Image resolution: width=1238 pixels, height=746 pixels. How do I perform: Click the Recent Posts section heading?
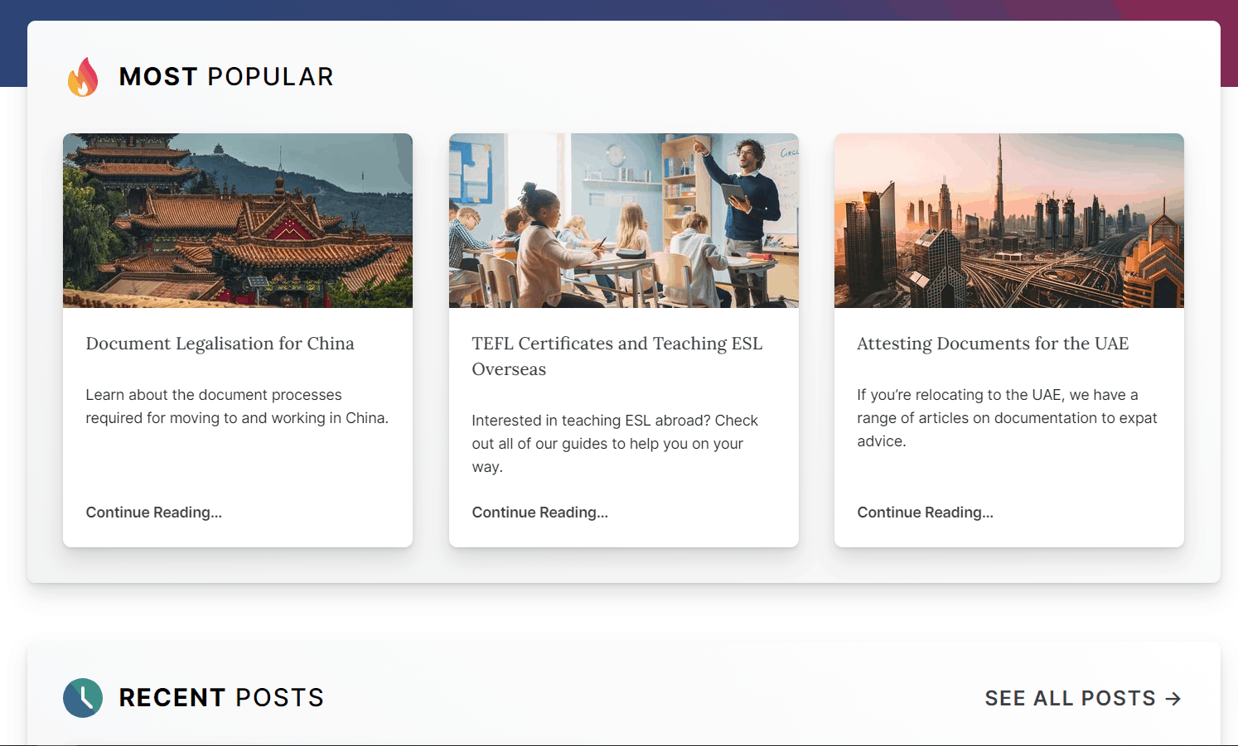pyautogui.click(x=221, y=698)
